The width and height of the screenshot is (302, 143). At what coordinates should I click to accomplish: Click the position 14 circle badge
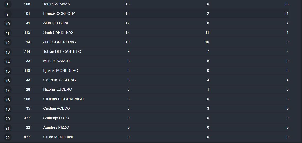coord(7,61)
